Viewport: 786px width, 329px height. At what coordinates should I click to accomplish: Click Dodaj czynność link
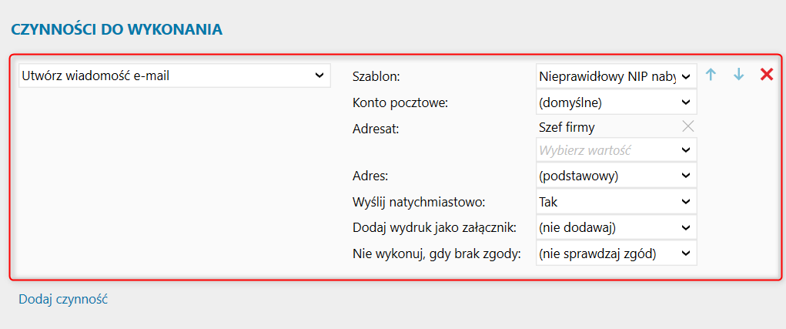point(63,299)
